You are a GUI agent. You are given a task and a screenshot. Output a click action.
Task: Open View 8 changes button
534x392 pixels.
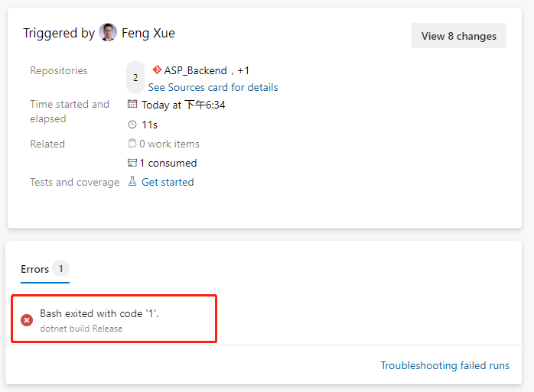459,36
